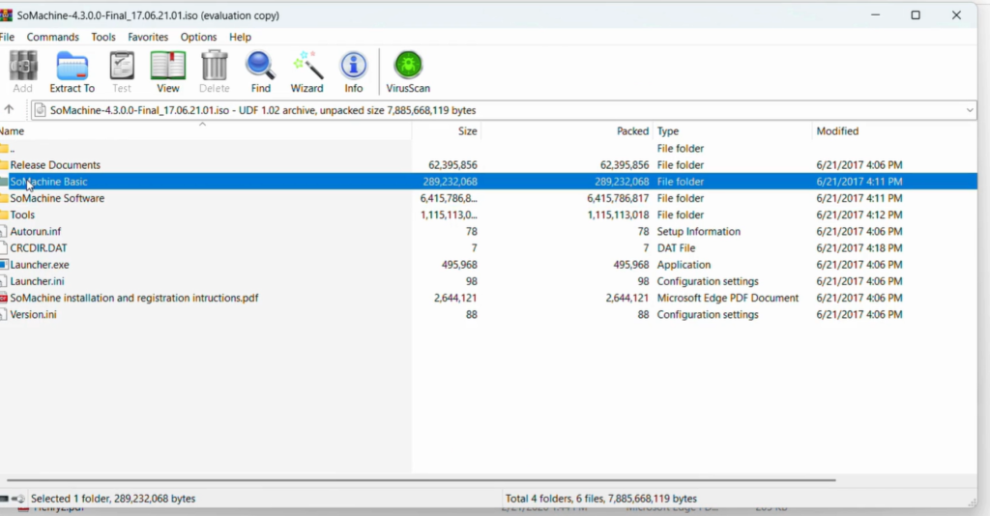Open the Favorites menu
This screenshot has width=990, height=516.
148,37
